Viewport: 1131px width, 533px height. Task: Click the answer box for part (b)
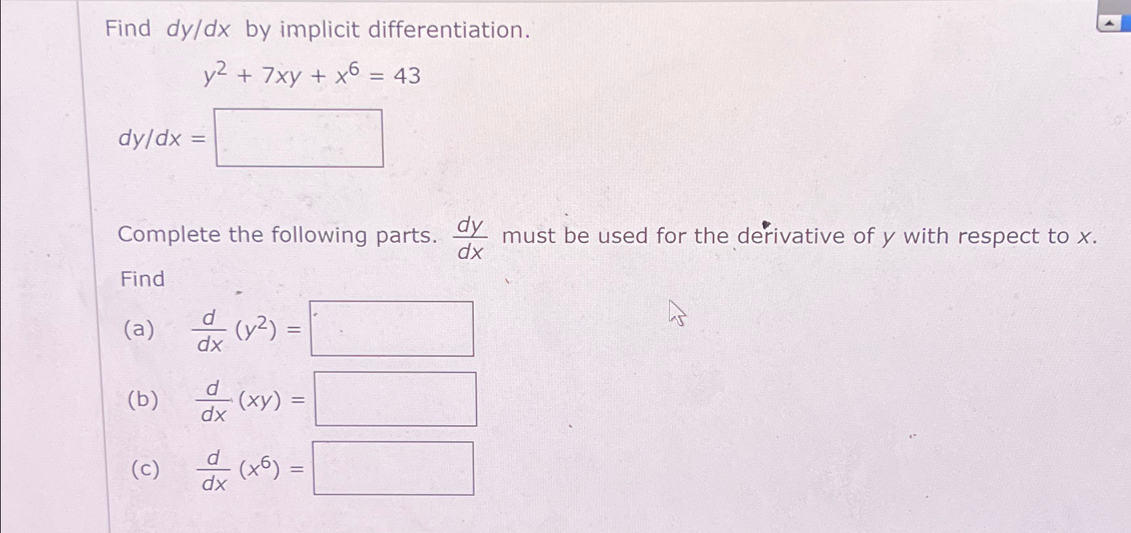tap(395, 398)
